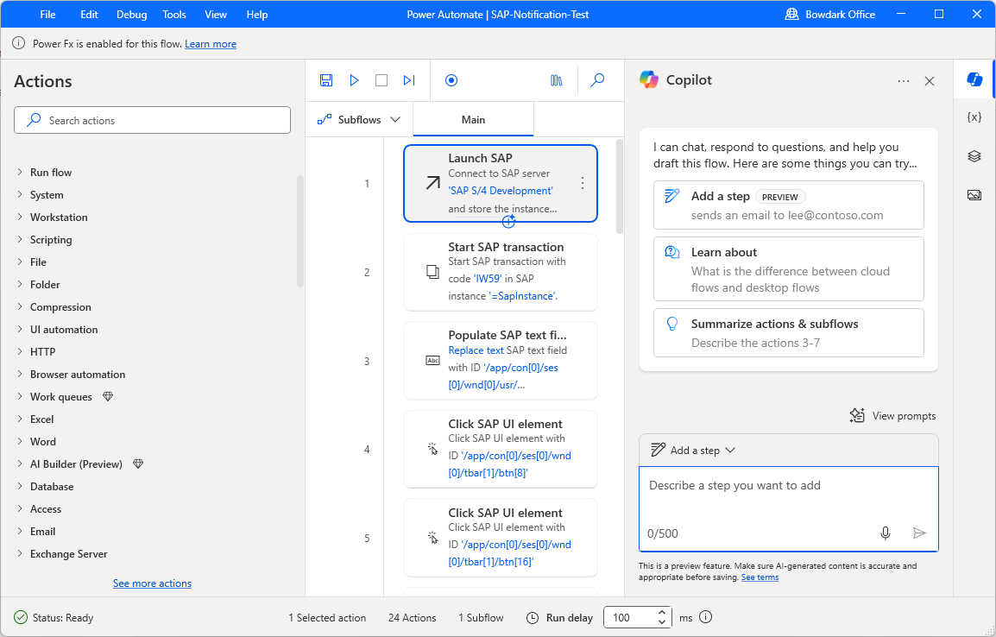Start the recorder icon in toolbar
This screenshot has height=637, width=996.
pyautogui.click(x=451, y=80)
